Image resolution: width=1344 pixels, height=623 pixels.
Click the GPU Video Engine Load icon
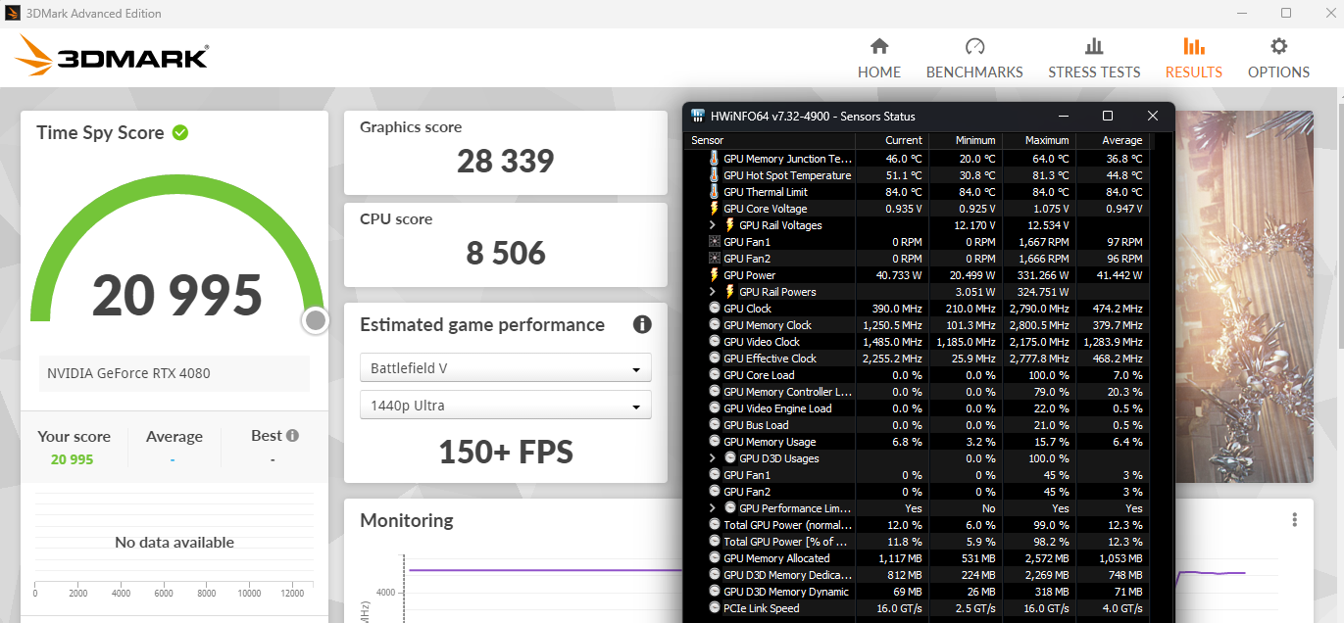[714, 408]
